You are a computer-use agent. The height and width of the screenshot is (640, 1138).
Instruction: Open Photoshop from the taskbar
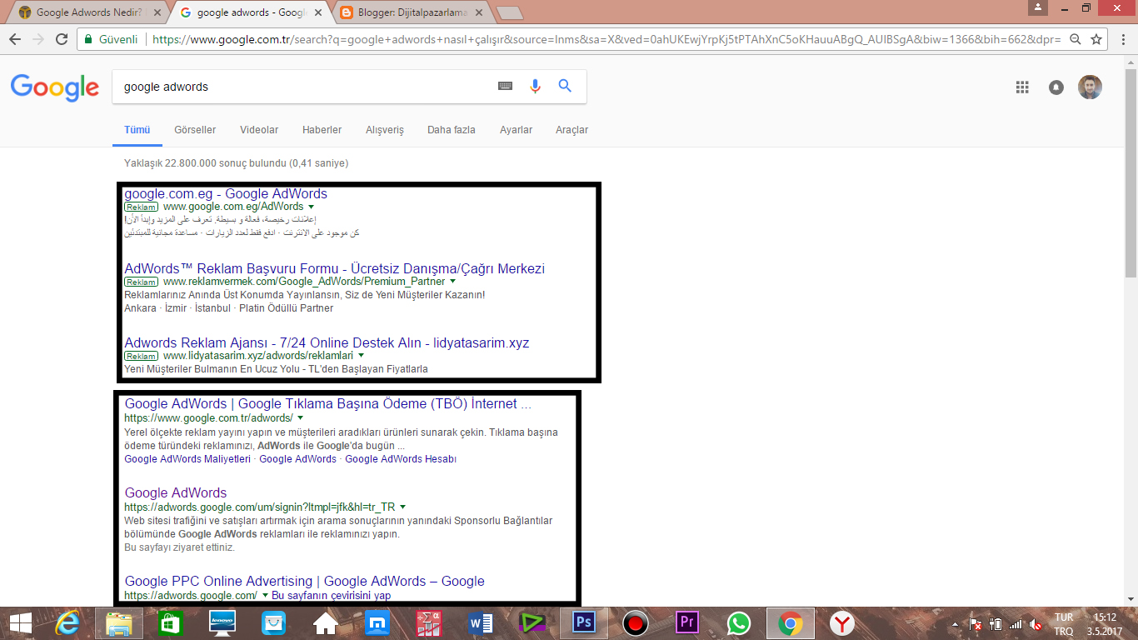584,623
